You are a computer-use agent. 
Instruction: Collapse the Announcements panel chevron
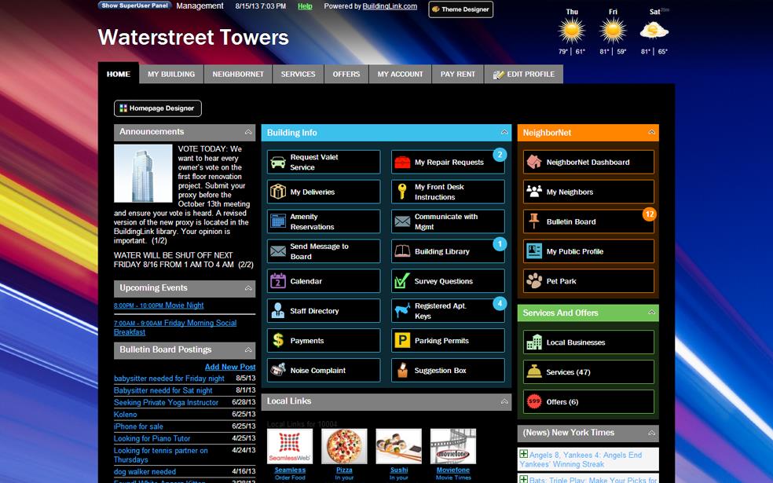tap(249, 131)
